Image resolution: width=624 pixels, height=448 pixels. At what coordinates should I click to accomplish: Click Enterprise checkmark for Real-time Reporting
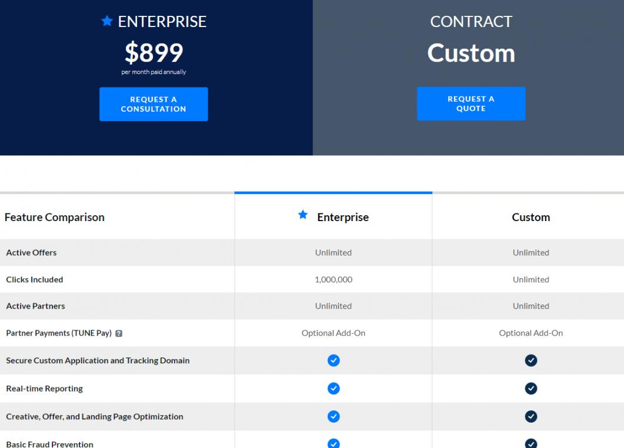[333, 389]
